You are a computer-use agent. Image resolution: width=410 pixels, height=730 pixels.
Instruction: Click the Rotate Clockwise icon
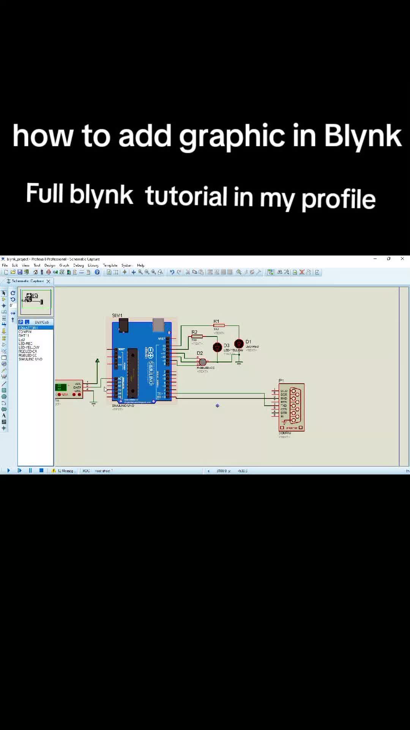[13, 293]
